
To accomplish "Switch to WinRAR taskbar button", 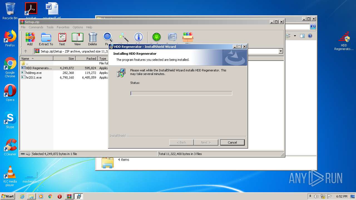I will point(69,196).
